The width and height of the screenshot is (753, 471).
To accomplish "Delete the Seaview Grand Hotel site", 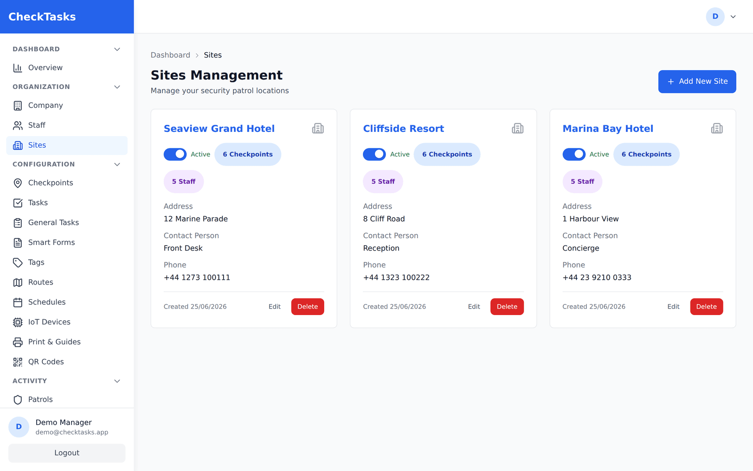I will point(308,307).
